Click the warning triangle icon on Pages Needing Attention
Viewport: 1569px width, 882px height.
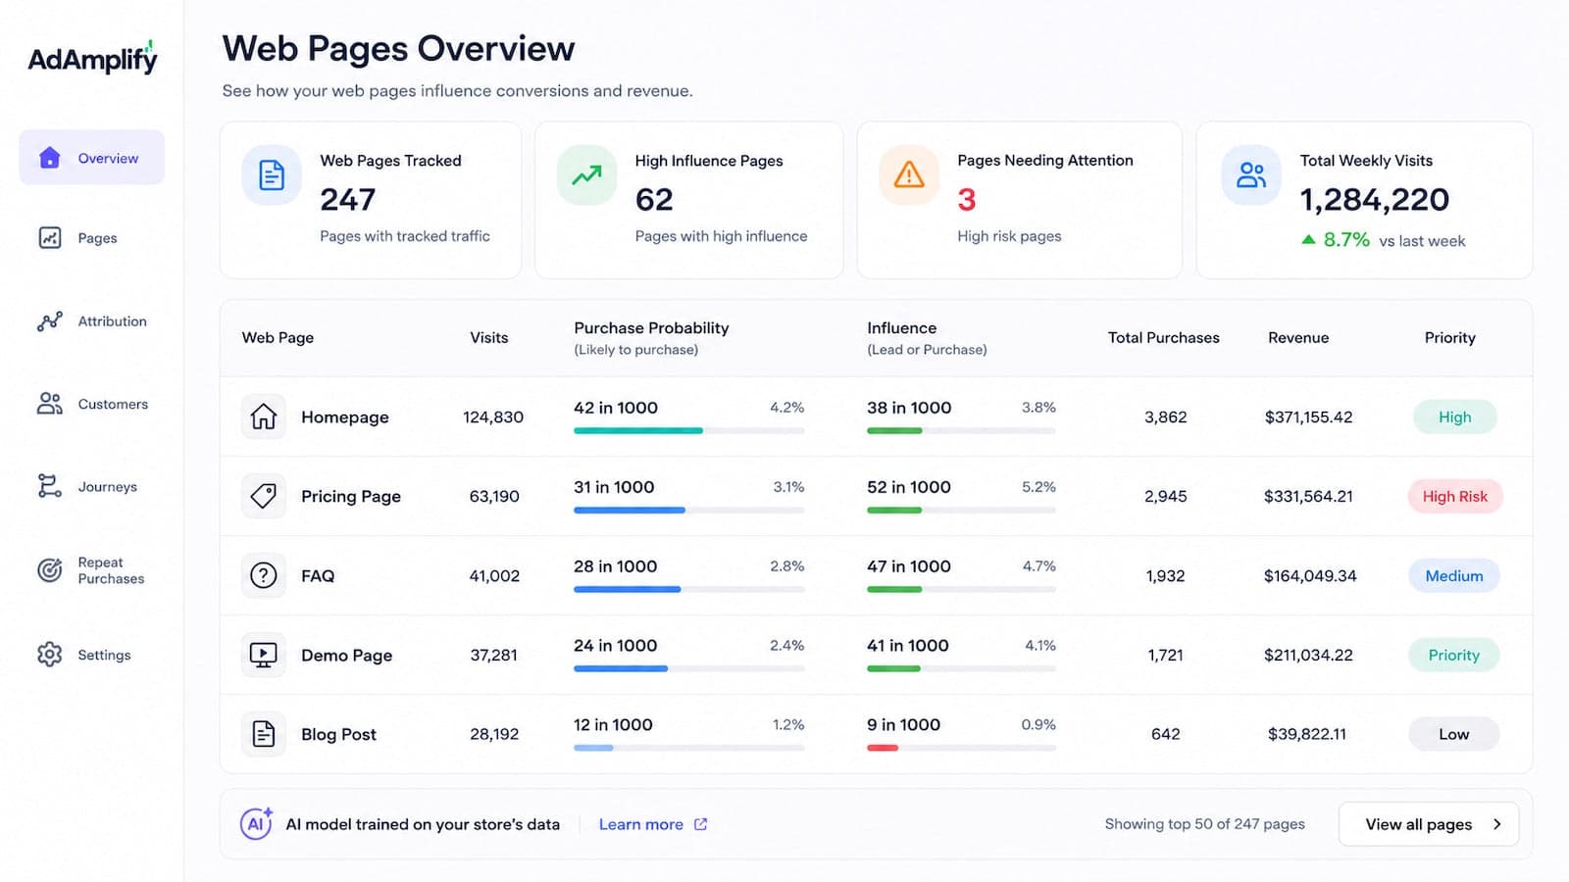tap(909, 175)
